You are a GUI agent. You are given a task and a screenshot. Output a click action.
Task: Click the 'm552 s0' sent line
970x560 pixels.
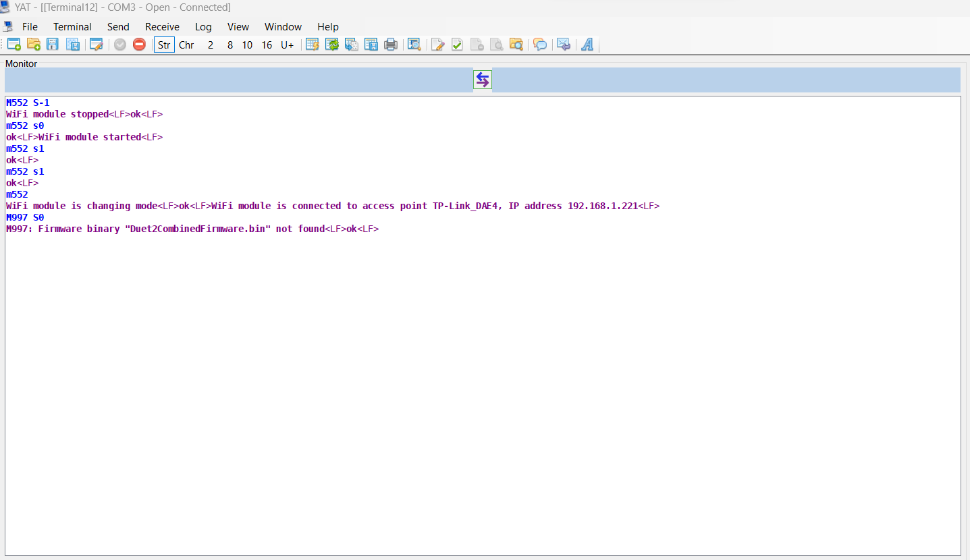point(25,125)
